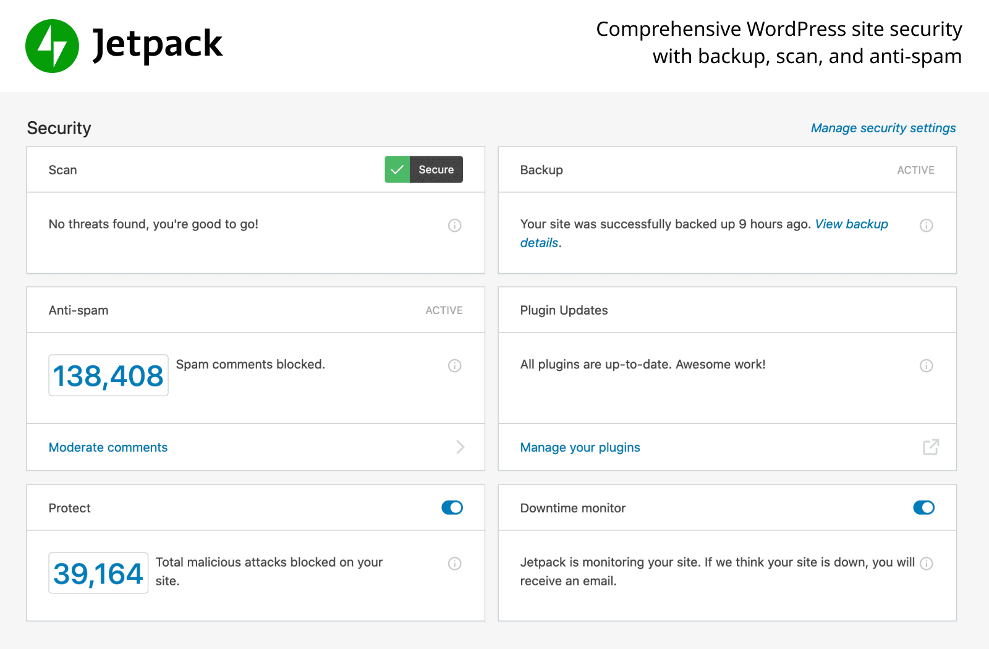Expand Moderate comments via its chevron
The image size is (989, 649).
tap(460, 447)
